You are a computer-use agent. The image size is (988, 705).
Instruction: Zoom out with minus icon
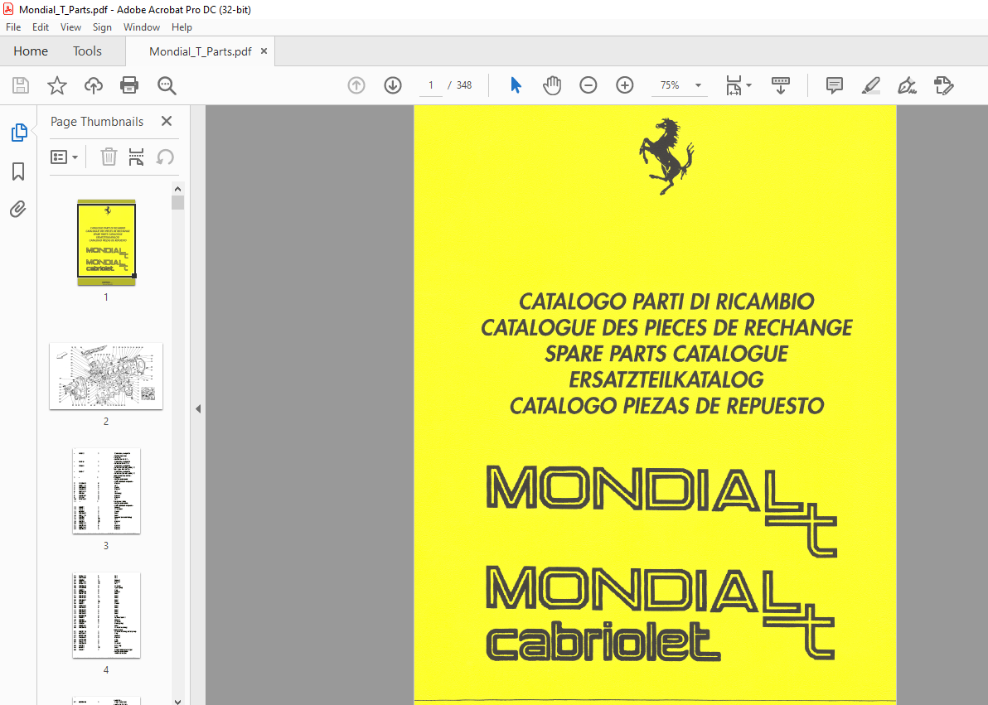tap(588, 85)
